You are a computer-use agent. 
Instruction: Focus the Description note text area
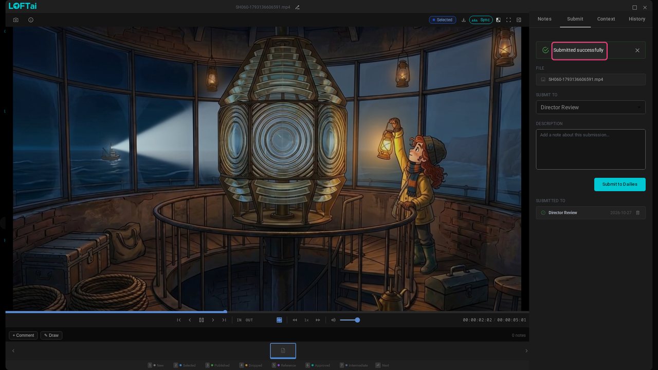591,150
